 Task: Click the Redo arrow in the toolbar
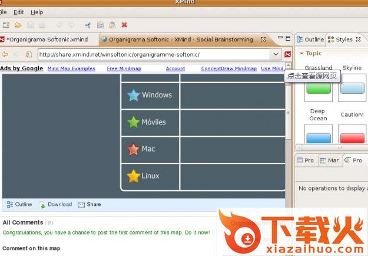click(71, 25)
